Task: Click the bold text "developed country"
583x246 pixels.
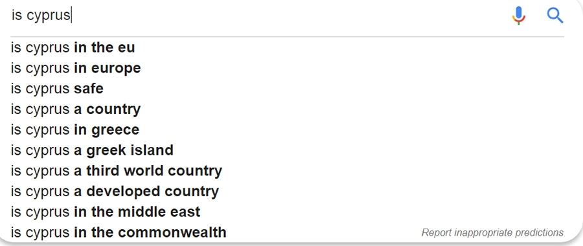Action: pos(153,191)
